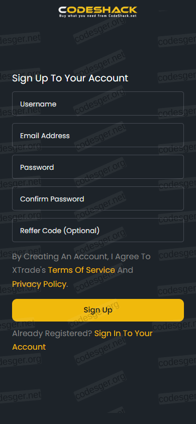196x424 pixels.
Task: Click the yellow Sign Up button
Action: [x=98, y=310]
